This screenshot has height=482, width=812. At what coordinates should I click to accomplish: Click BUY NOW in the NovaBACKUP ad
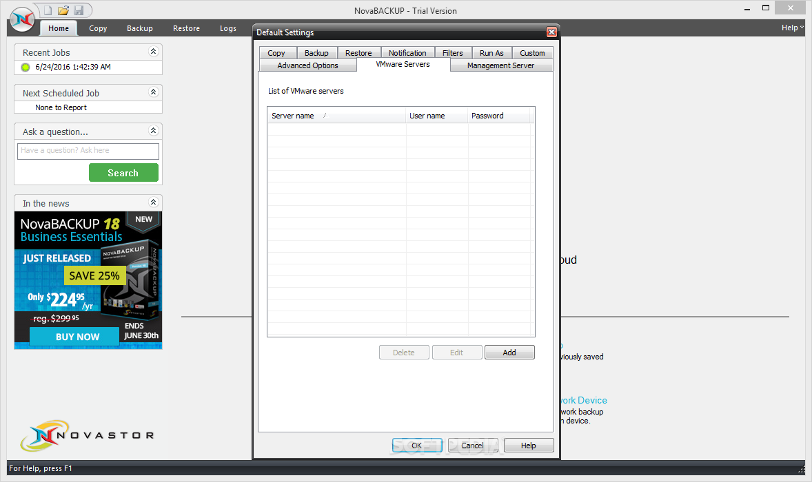point(74,337)
